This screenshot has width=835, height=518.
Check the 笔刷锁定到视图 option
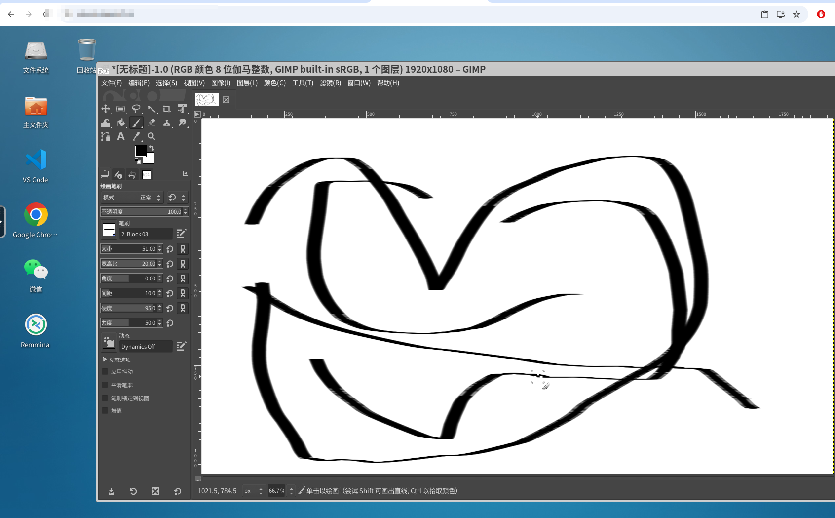pyautogui.click(x=105, y=398)
